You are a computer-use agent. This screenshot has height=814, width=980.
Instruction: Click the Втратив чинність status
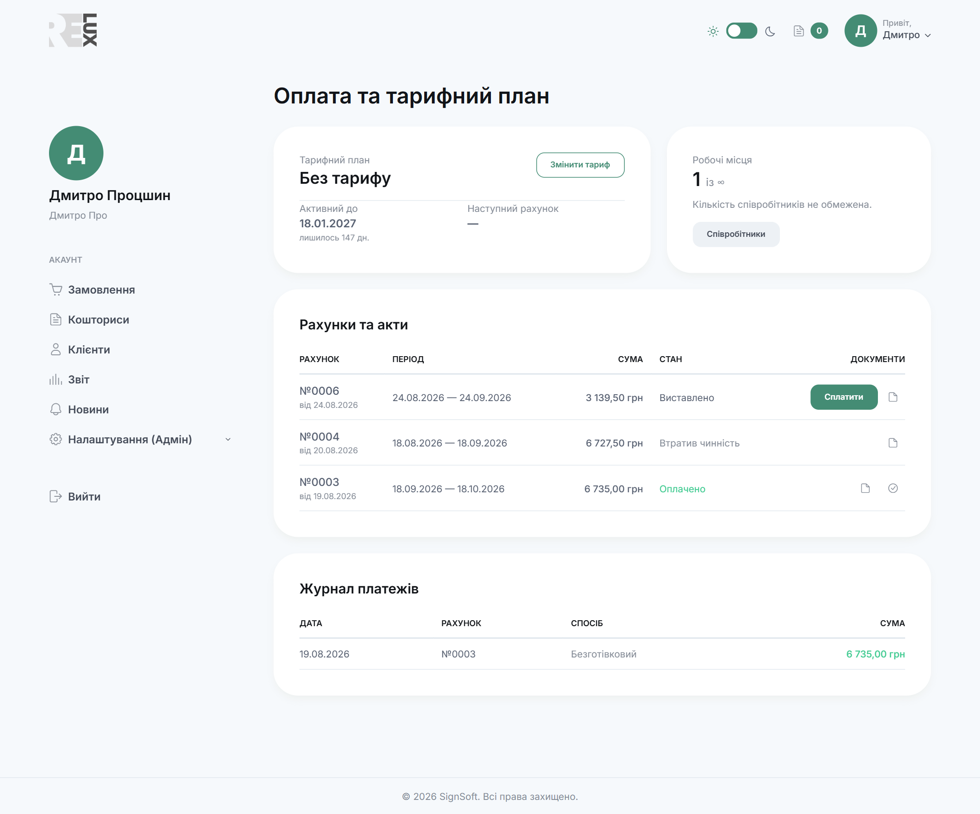(x=699, y=443)
